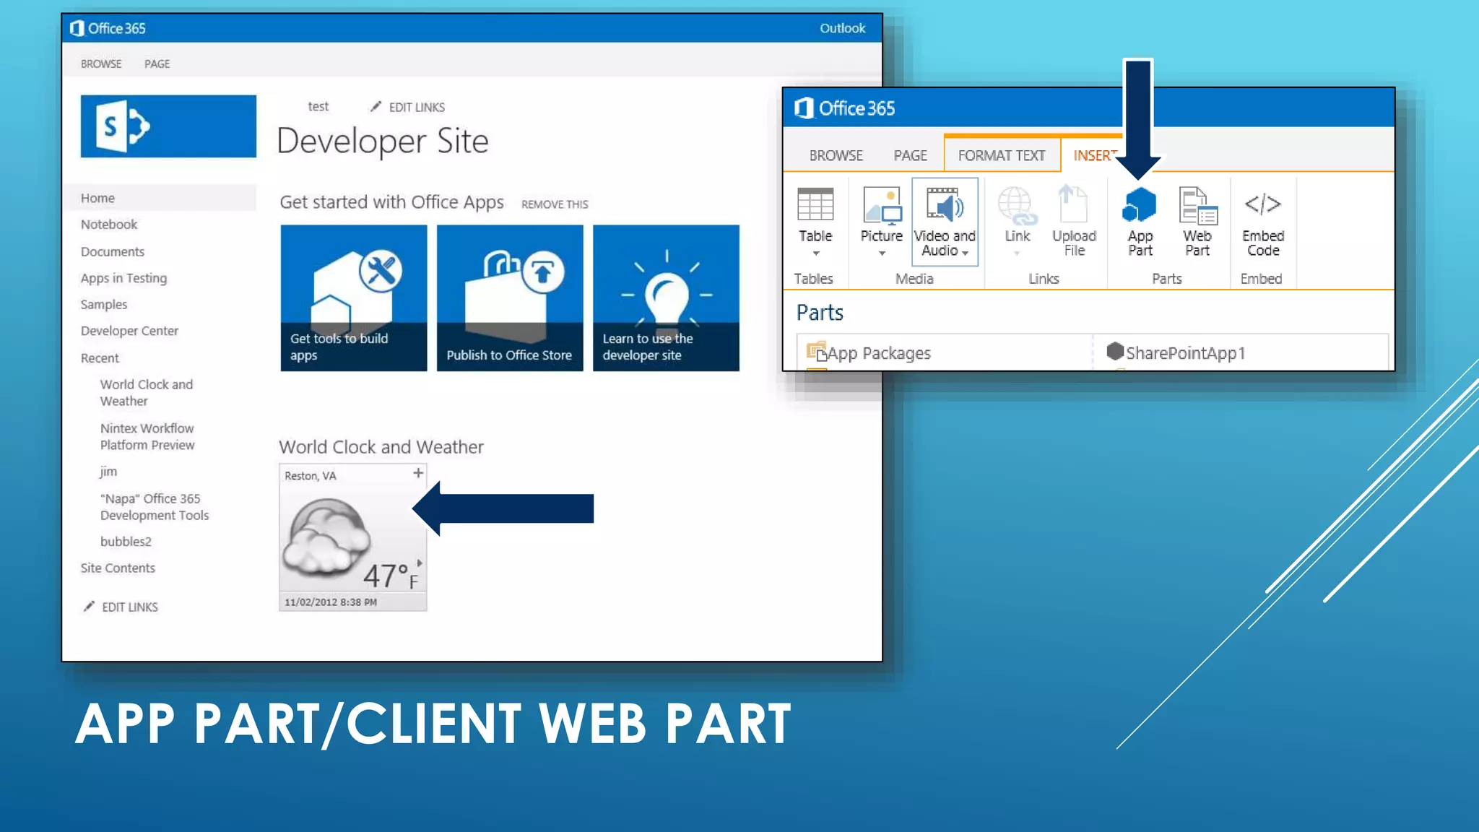Open "Napa" Office 365 Development Tools
This screenshot has height=832, width=1479.
tap(155, 507)
